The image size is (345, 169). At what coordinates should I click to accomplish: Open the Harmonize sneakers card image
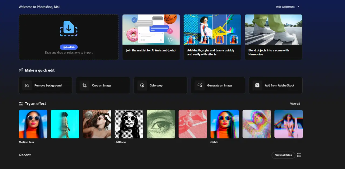[273, 29]
